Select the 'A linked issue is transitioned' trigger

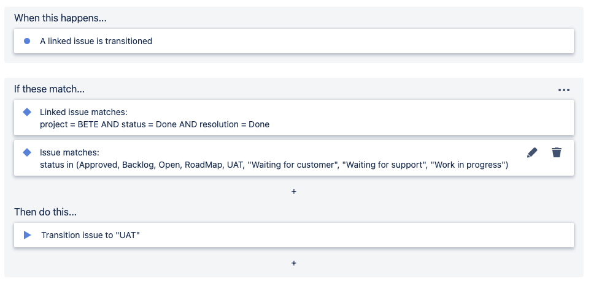(x=96, y=41)
